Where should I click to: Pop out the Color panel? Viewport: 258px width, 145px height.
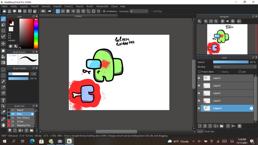coord(34,16)
